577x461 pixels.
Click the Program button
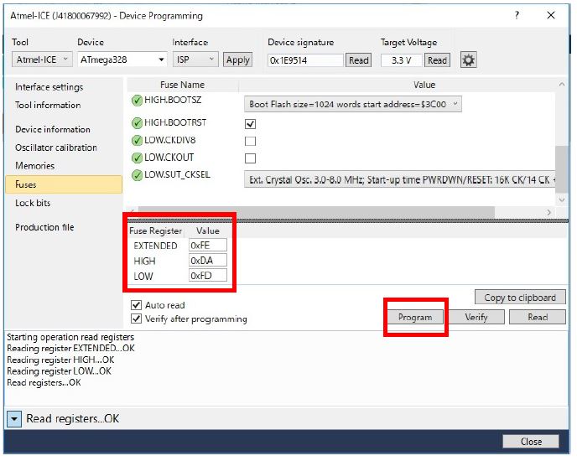click(415, 317)
